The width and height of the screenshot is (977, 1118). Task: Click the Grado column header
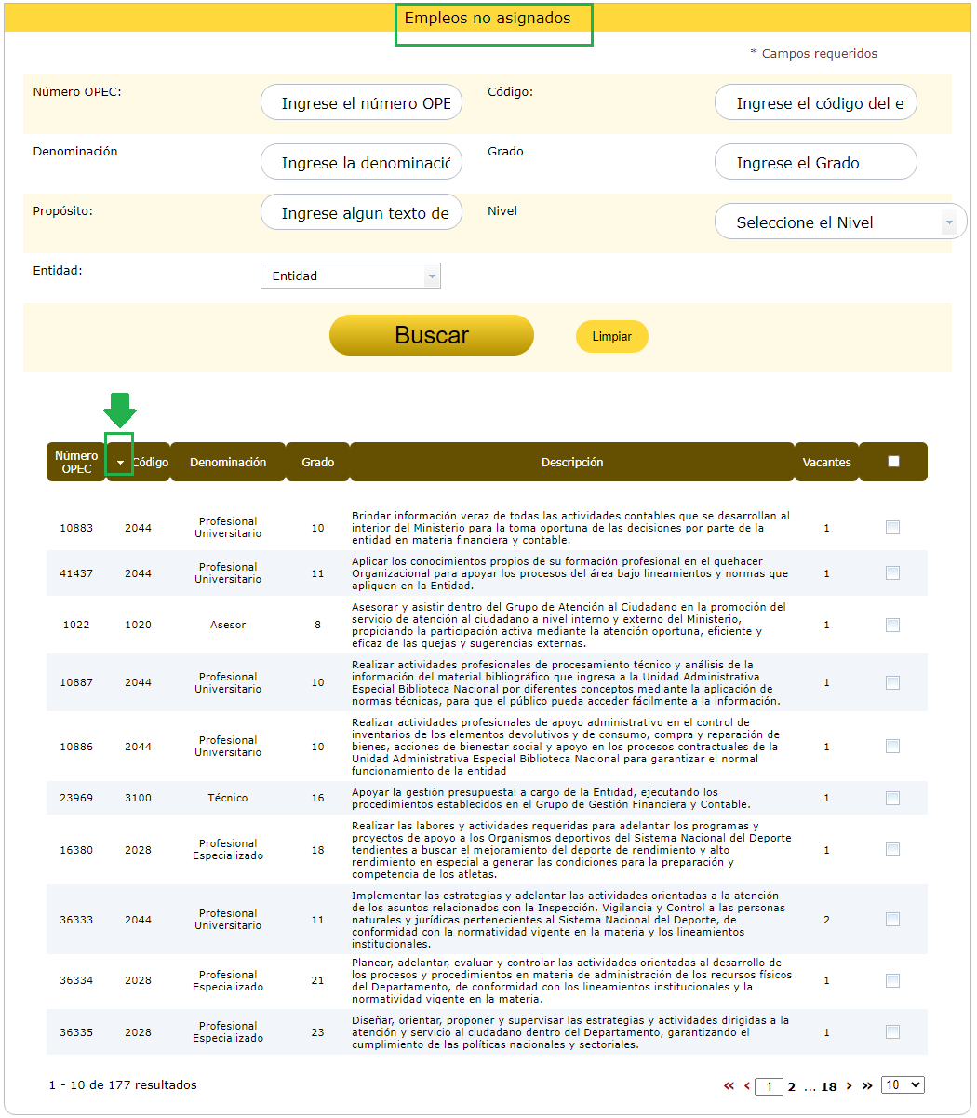[x=317, y=463]
